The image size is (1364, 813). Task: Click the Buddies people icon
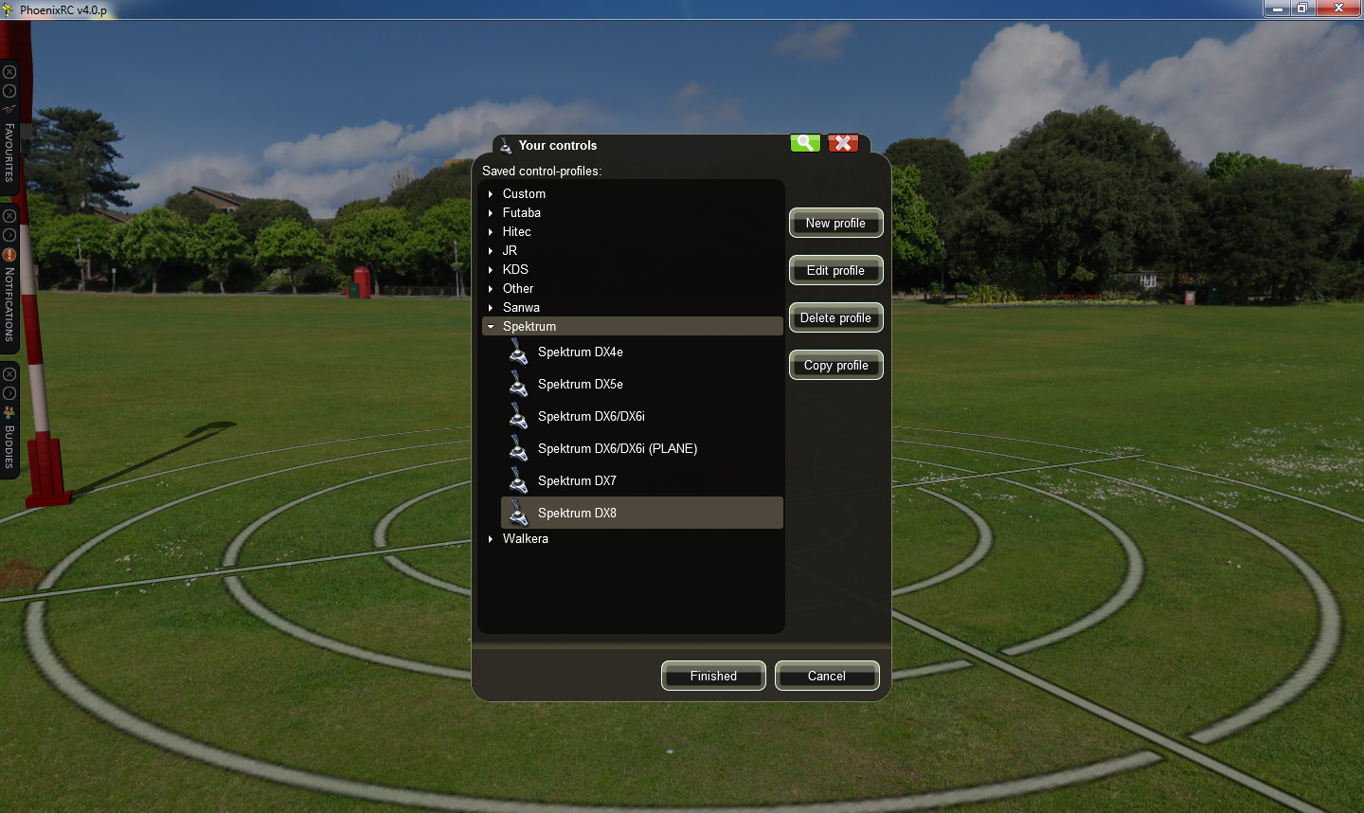(x=9, y=412)
